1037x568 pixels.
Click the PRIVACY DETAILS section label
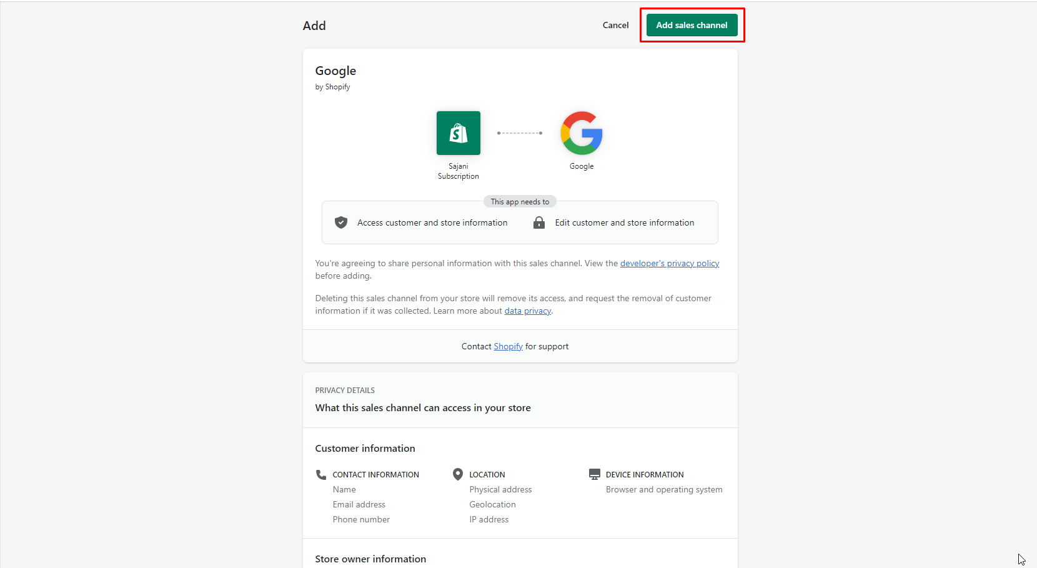(345, 390)
